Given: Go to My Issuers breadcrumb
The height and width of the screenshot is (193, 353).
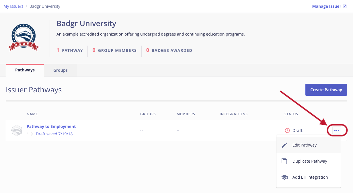Looking at the screenshot, I should click(x=13, y=6).
